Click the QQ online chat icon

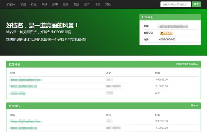pyautogui.click(x=166, y=33)
